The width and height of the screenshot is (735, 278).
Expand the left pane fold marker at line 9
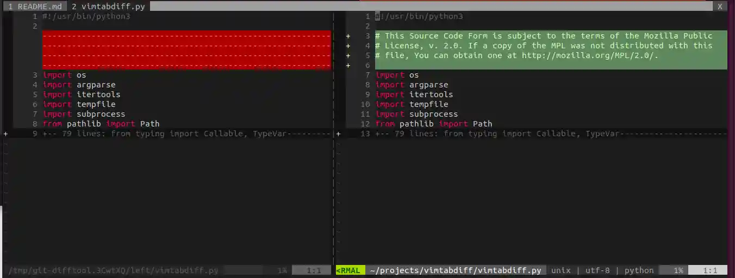click(5, 134)
